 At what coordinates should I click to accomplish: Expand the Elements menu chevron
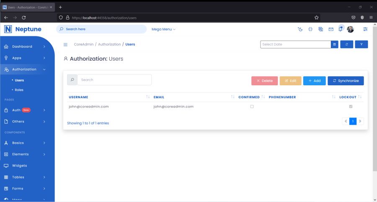pos(44,154)
